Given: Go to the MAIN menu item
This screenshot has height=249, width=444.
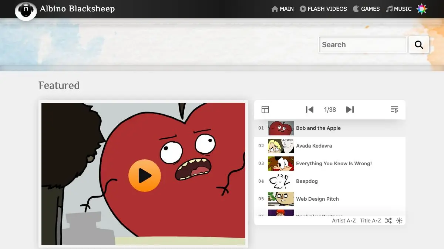Looking at the screenshot, I should (283, 9).
